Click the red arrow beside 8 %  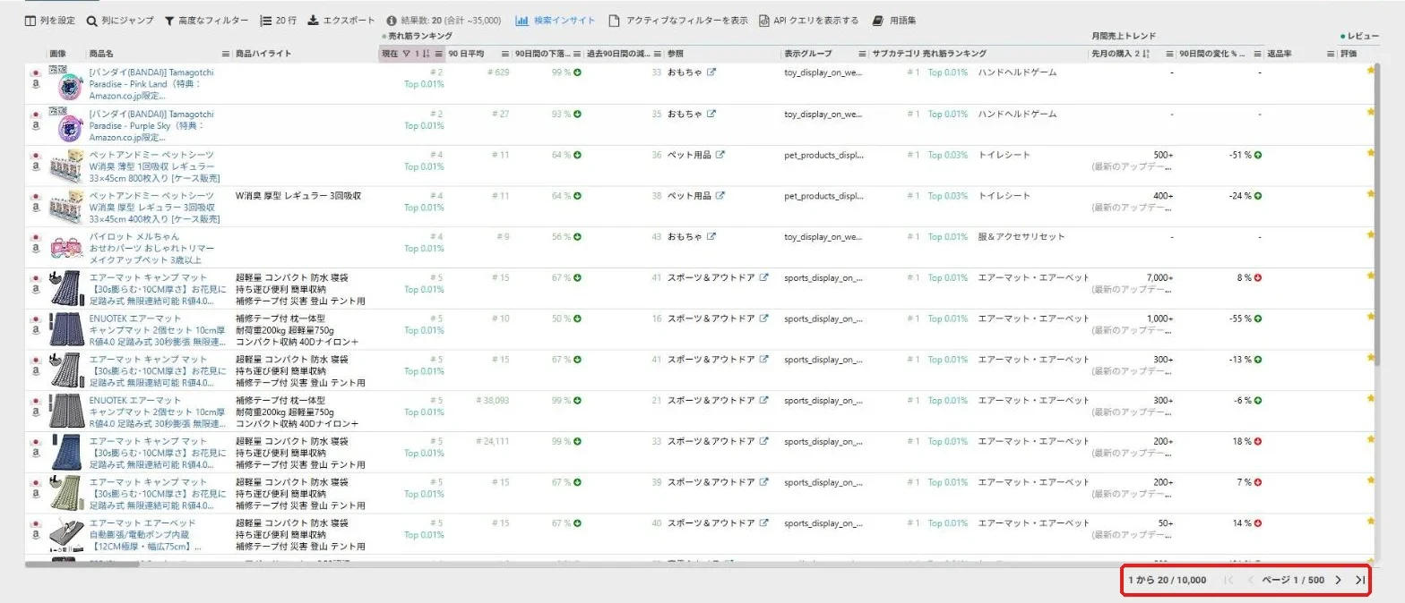click(x=1258, y=277)
